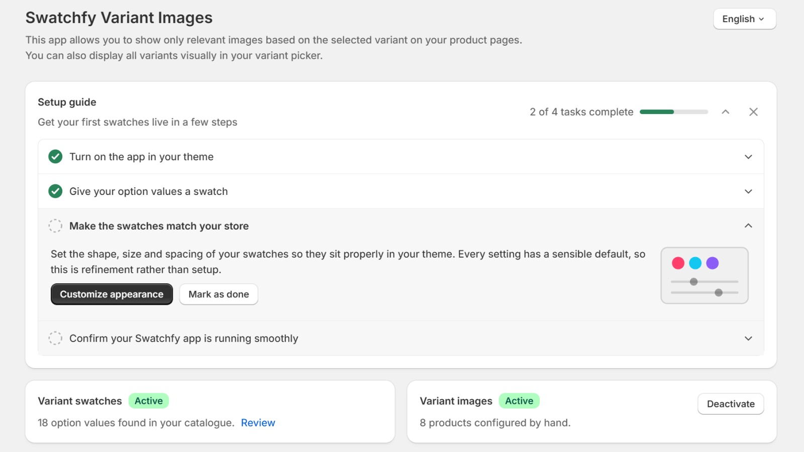Click the Variant images card title
Viewport: 804px width, 452px height.
(x=456, y=401)
